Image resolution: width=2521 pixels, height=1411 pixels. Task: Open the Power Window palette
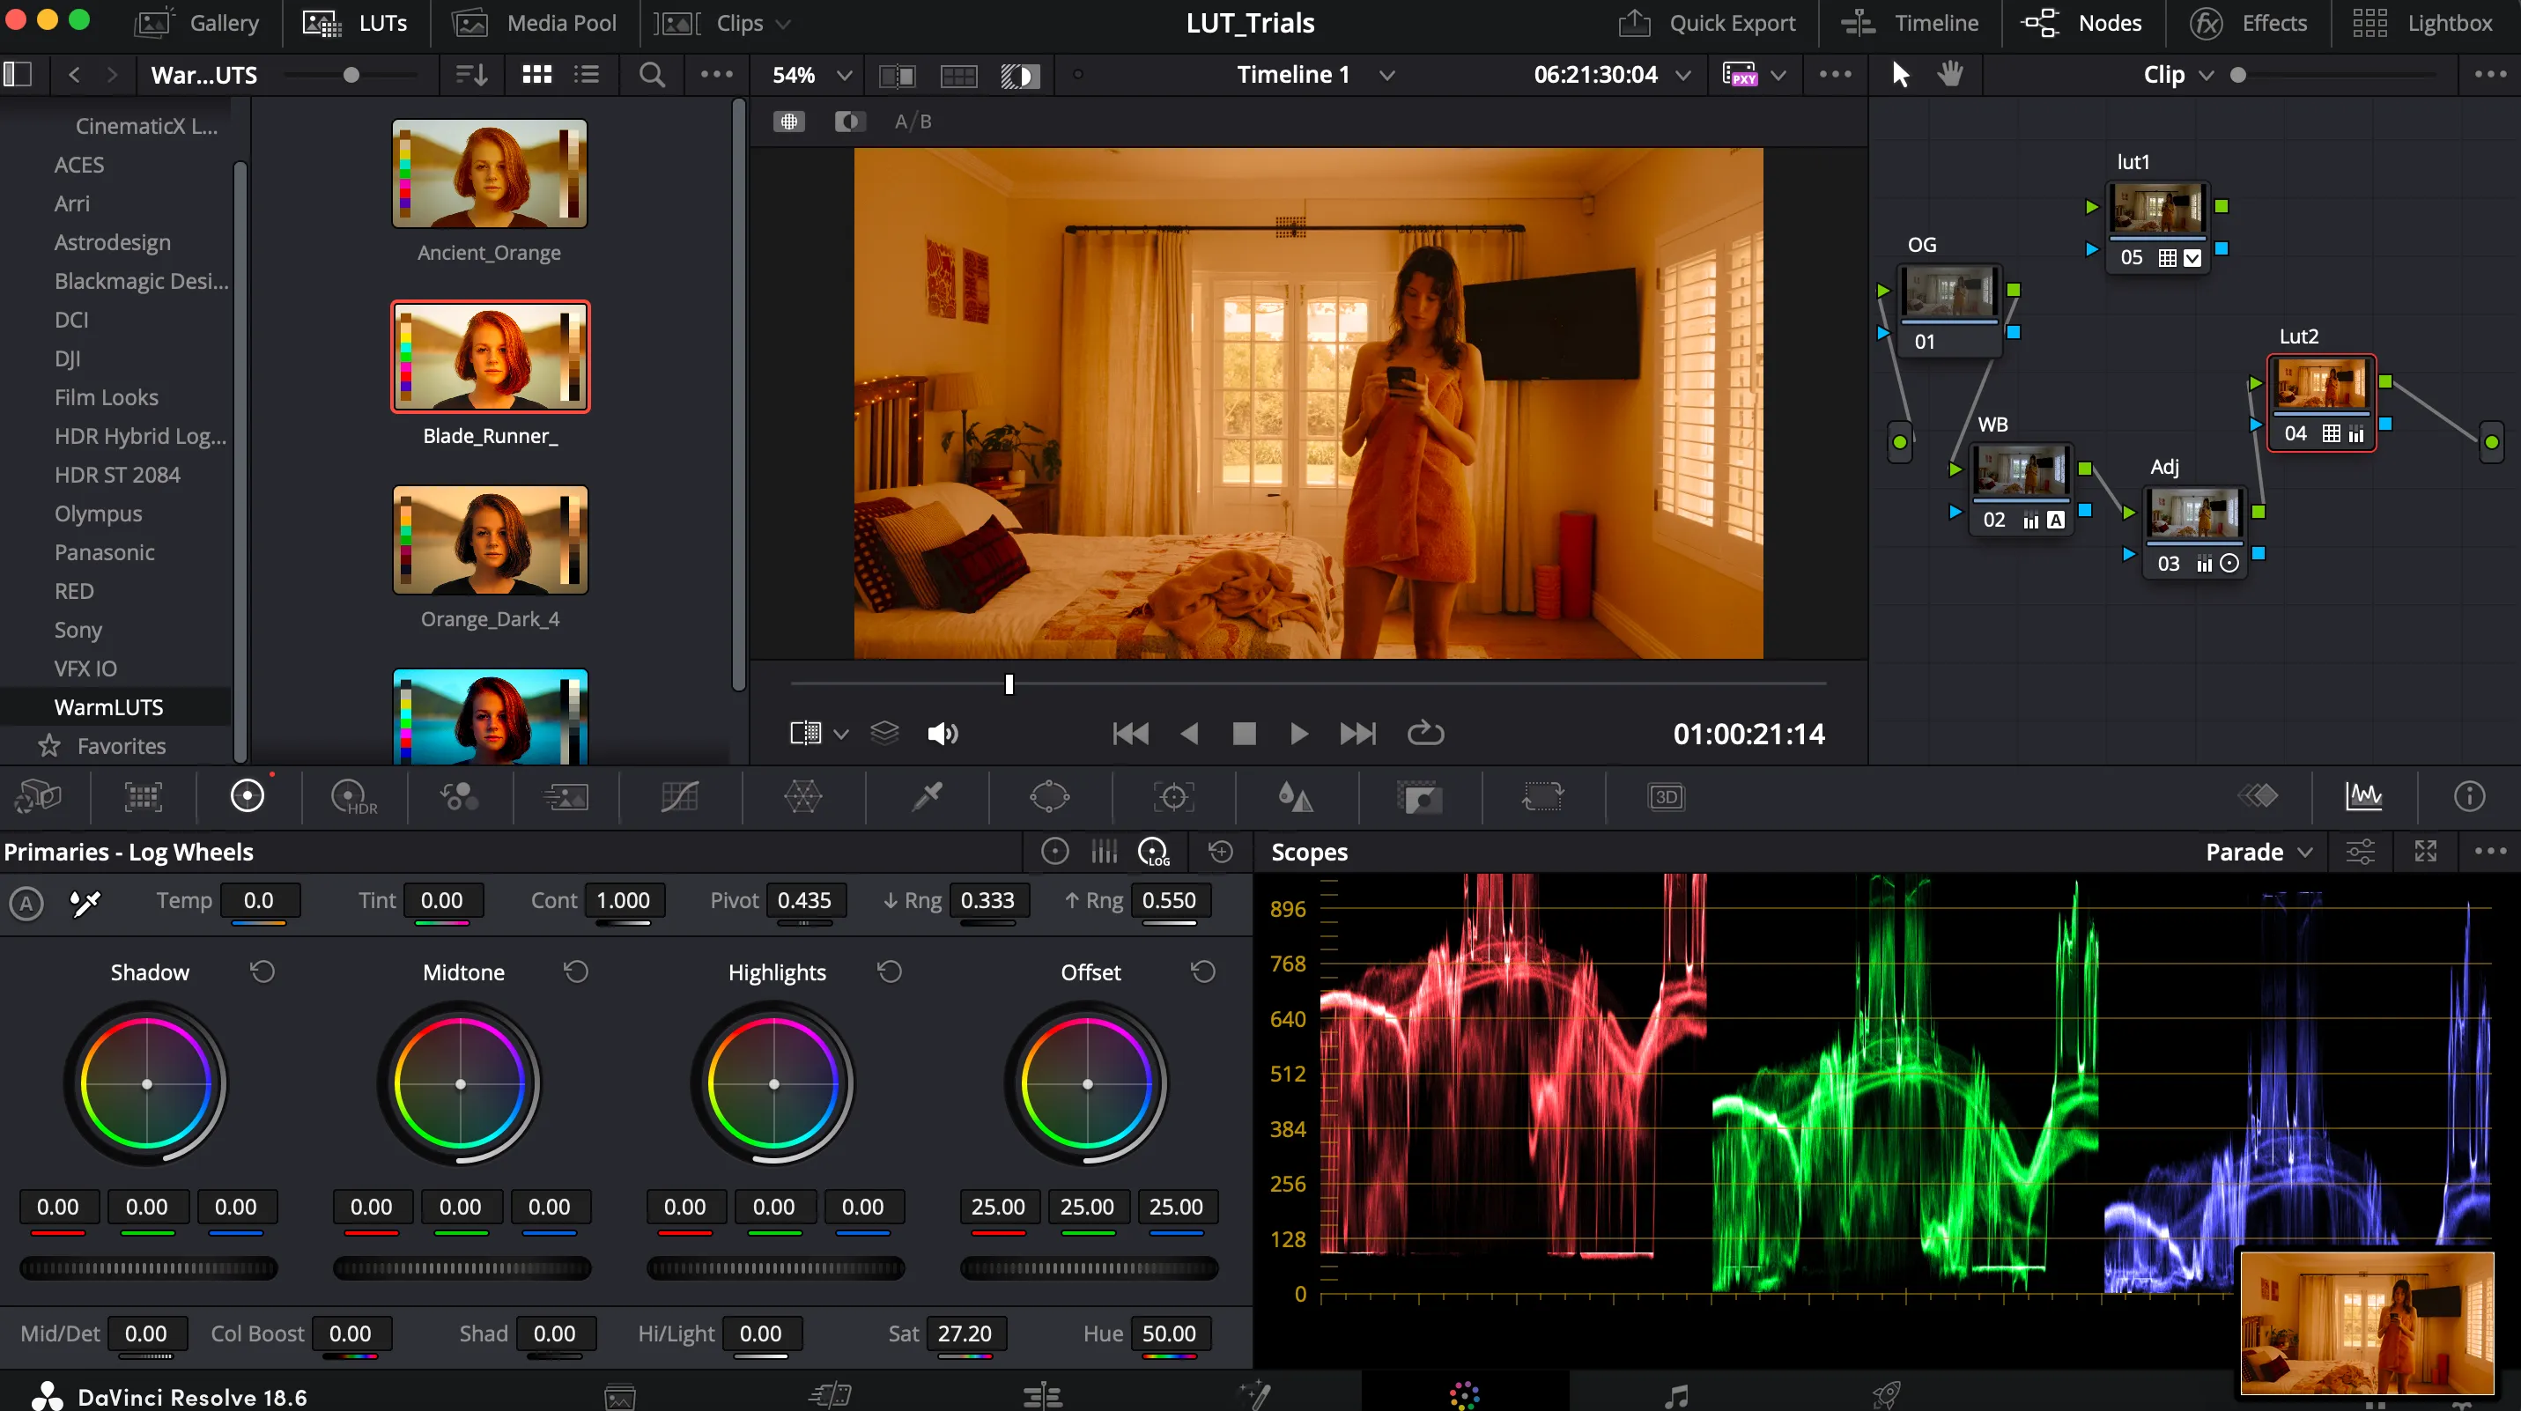[x=1049, y=797]
